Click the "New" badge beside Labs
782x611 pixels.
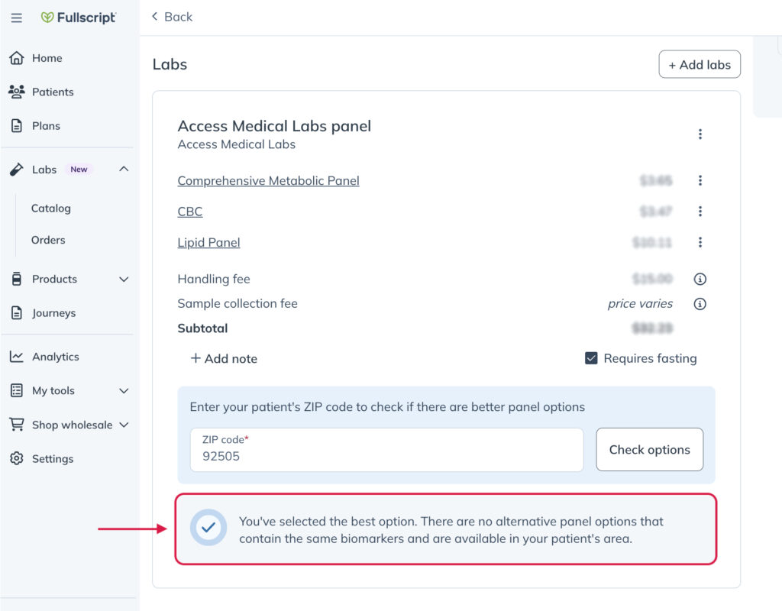tap(79, 170)
